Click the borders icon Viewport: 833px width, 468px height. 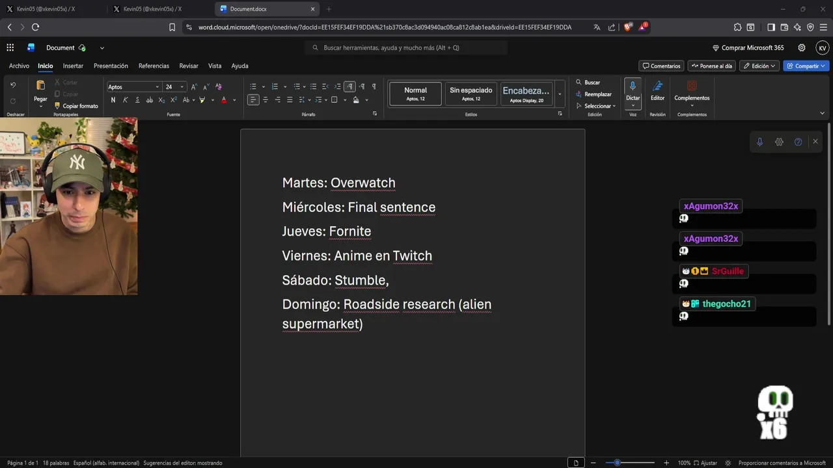[335, 100]
